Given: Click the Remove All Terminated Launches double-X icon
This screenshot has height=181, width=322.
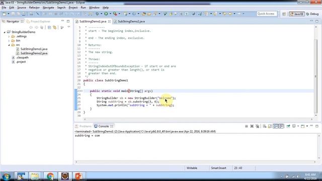Looking at the screenshot, I should [x=257, y=126].
